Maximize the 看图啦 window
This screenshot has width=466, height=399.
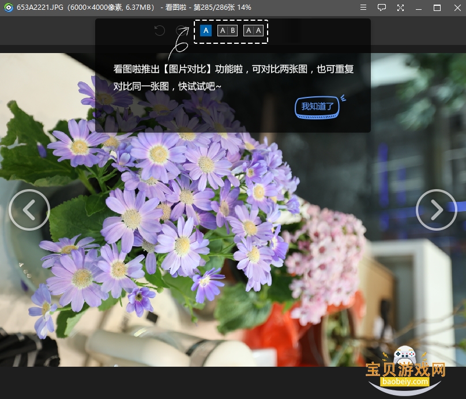[x=437, y=7]
